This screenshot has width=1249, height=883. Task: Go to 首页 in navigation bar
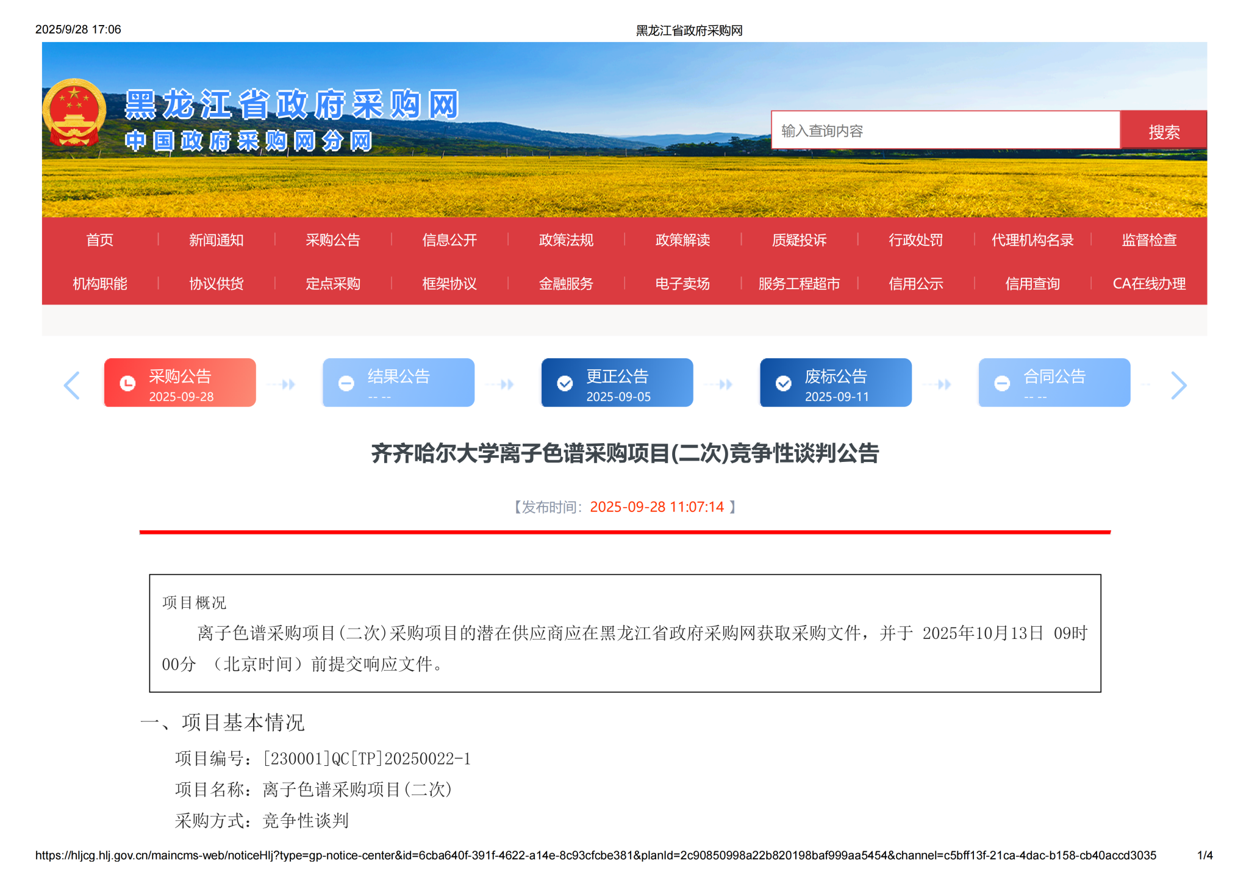pyautogui.click(x=100, y=240)
